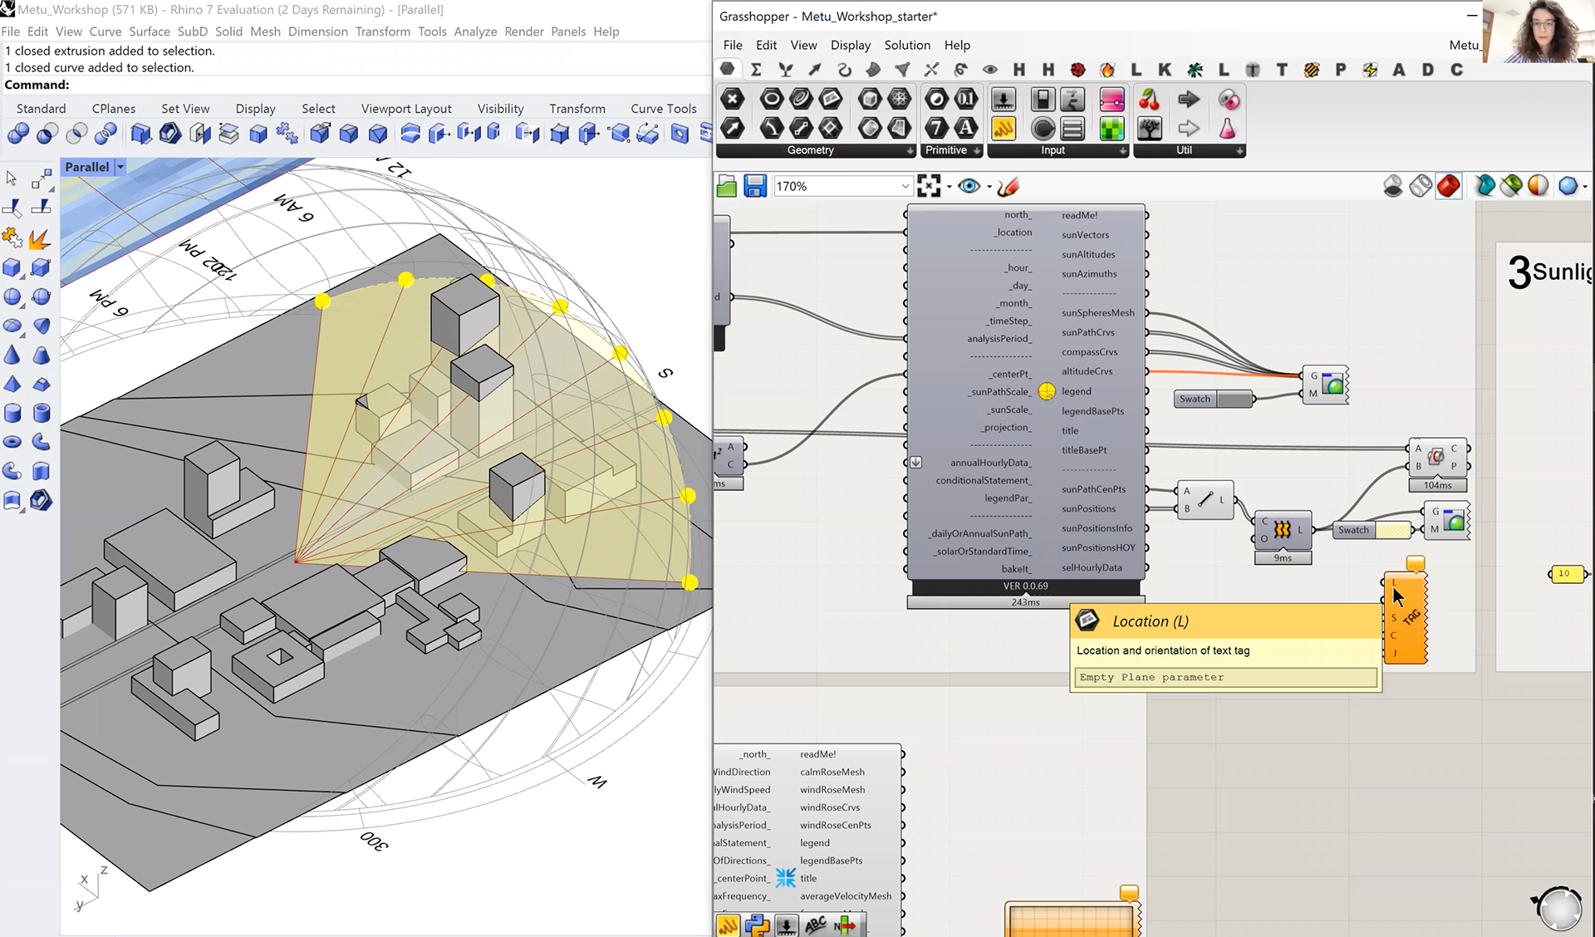Toggle 'Only draw selected' preview button

tap(1485, 186)
